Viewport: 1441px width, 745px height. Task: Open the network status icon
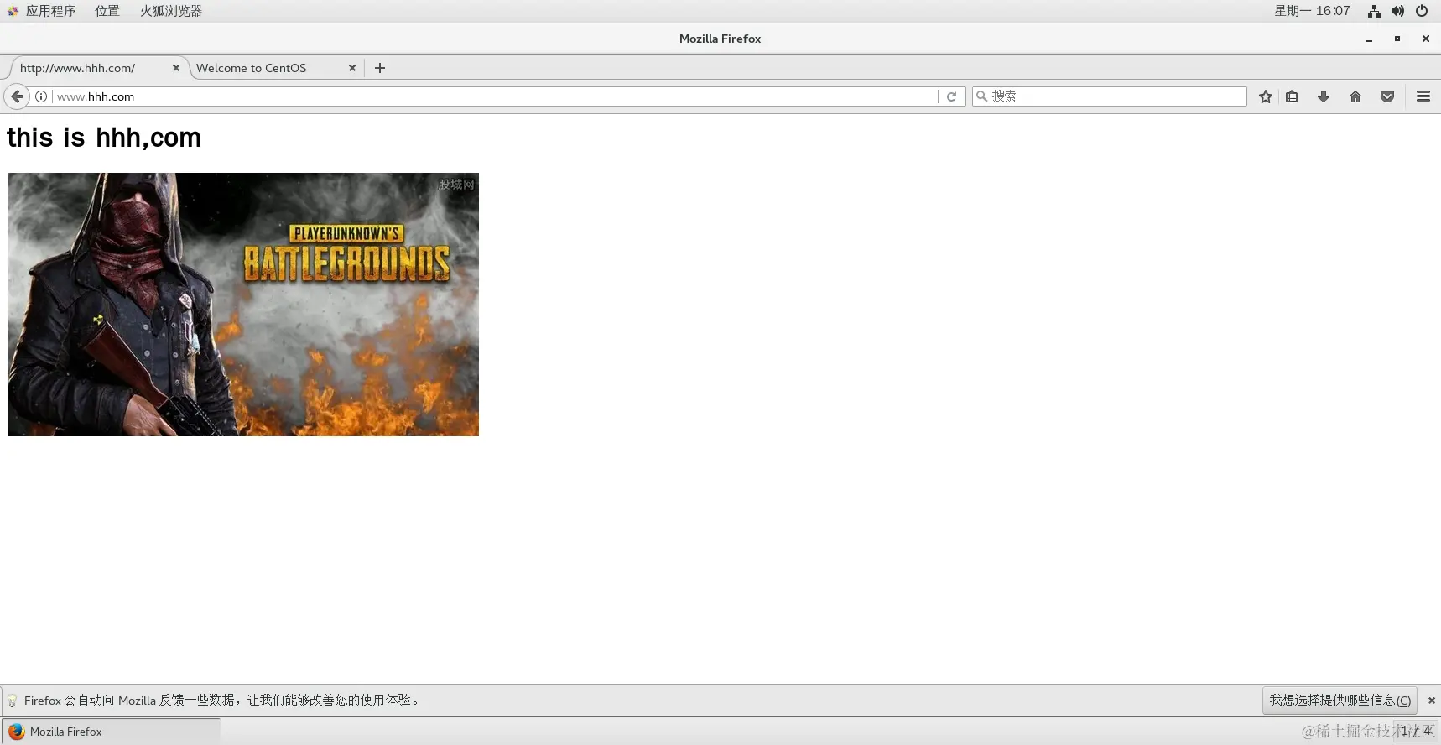[1374, 11]
